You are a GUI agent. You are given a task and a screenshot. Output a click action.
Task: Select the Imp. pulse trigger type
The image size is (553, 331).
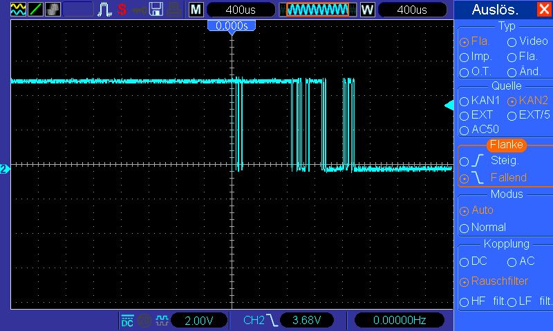pos(476,57)
